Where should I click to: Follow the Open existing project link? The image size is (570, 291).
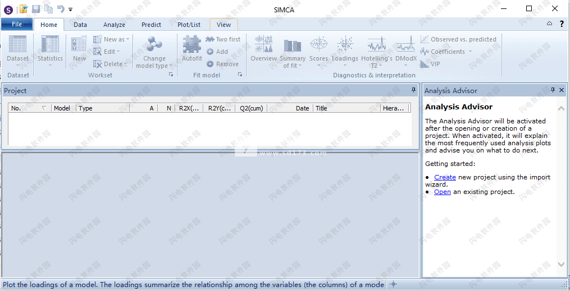click(443, 192)
